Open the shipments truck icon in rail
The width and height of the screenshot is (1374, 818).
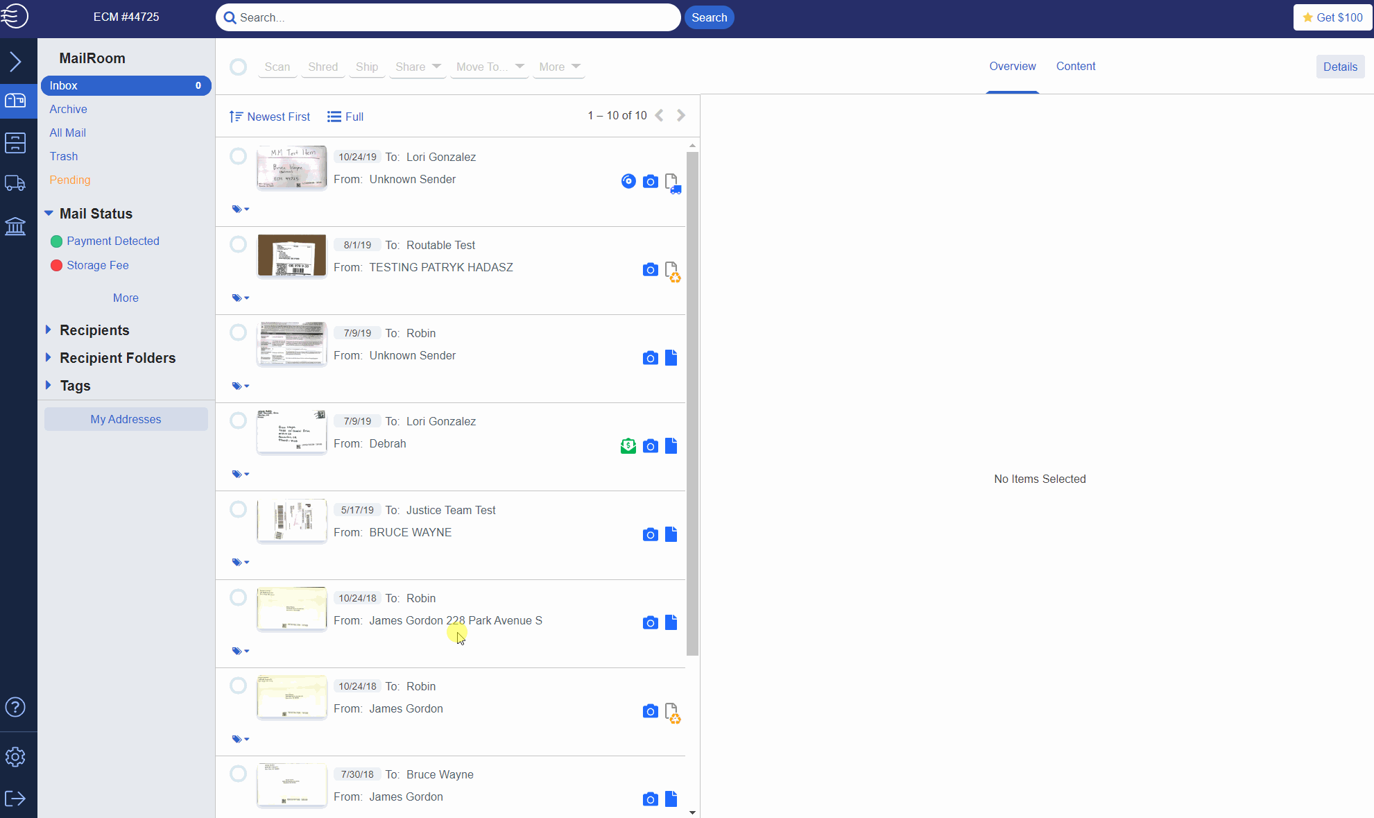click(15, 183)
